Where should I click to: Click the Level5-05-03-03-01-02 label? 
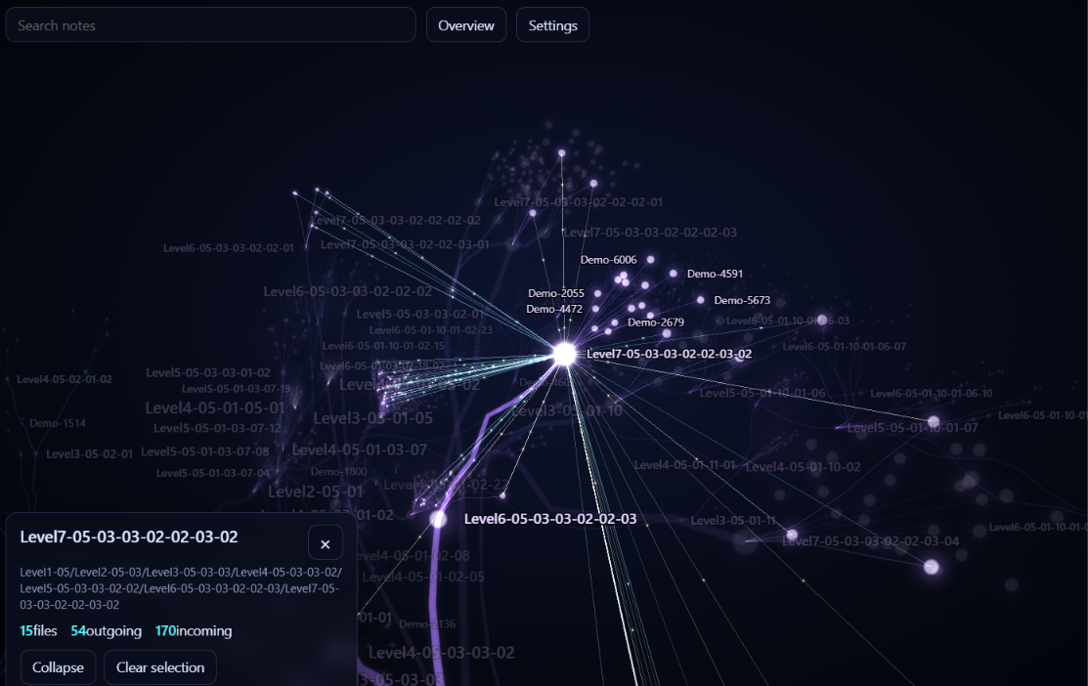208,372
